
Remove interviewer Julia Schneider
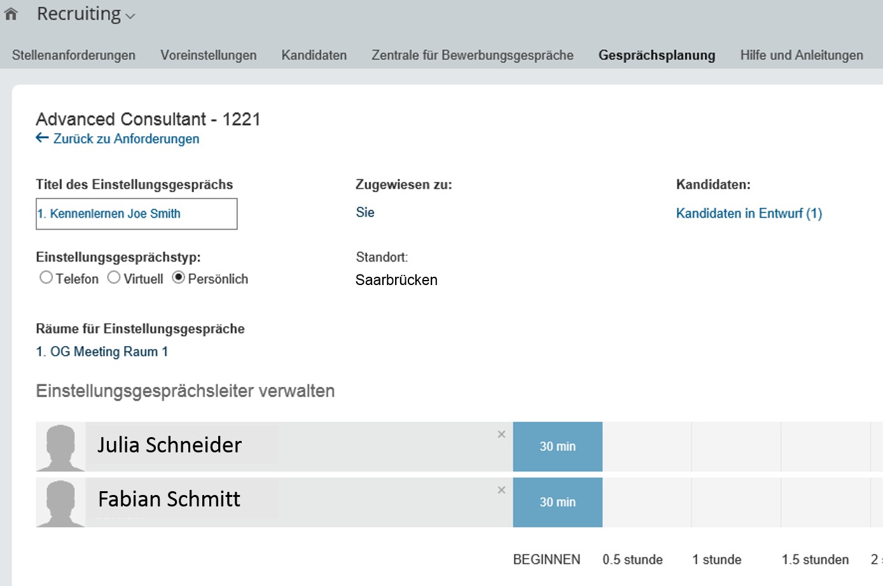(x=501, y=435)
